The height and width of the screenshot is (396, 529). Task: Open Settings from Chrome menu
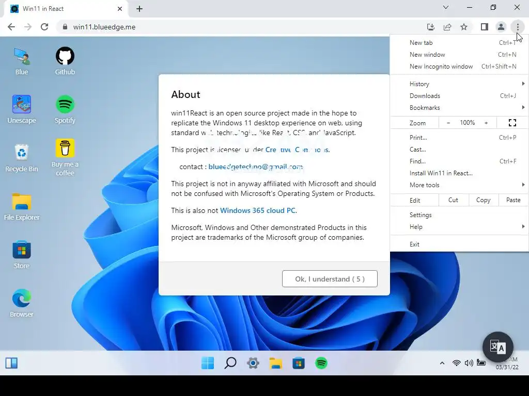(459, 215)
